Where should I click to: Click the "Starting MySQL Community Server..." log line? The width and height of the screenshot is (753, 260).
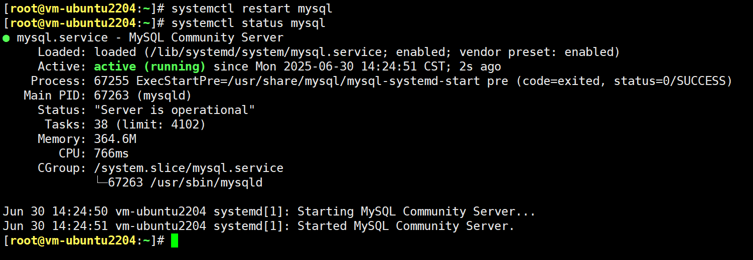(416, 211)
